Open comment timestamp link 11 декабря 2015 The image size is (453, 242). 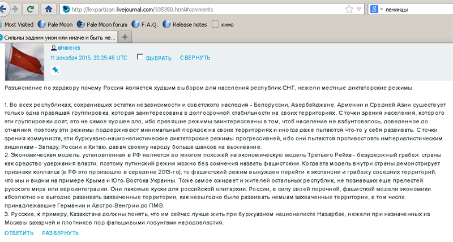point(89,58)
